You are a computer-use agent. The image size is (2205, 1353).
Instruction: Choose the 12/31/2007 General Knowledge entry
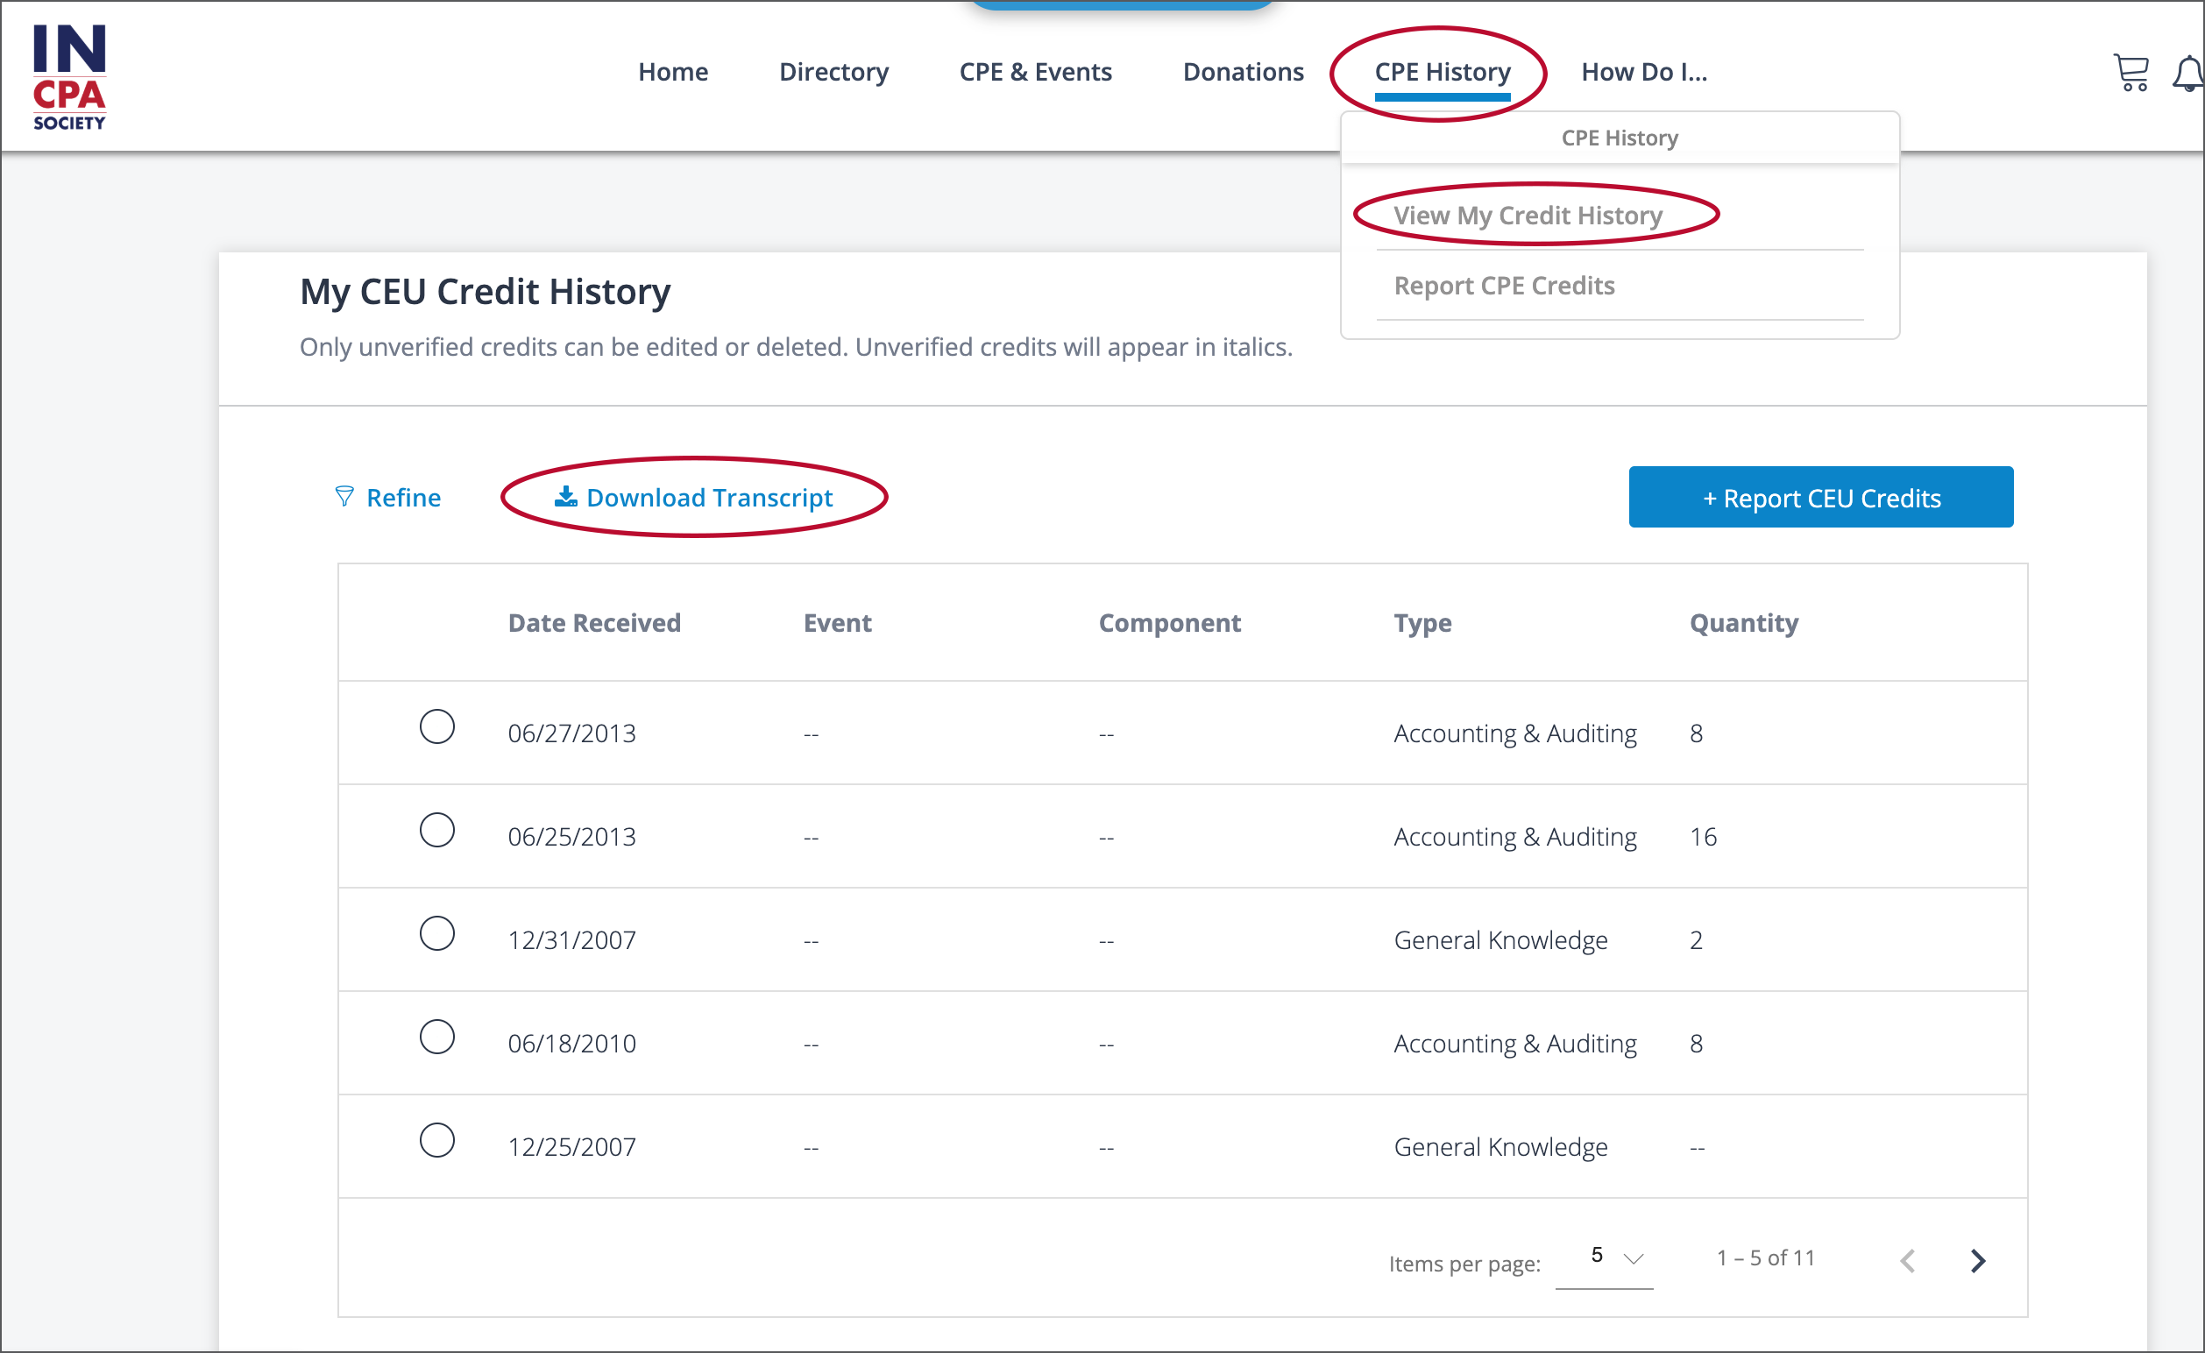click(x=437, y=934)
